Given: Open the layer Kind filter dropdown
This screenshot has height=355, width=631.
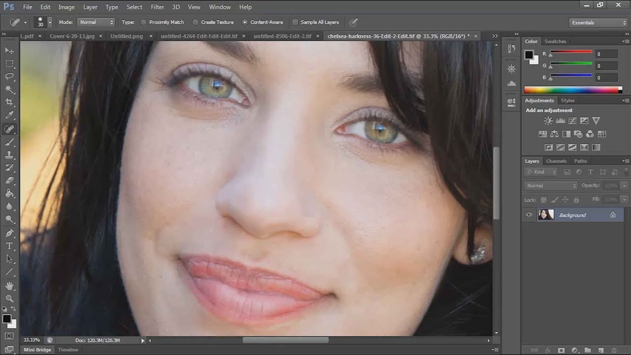Looking at the screenshot, I should (541, 172).
